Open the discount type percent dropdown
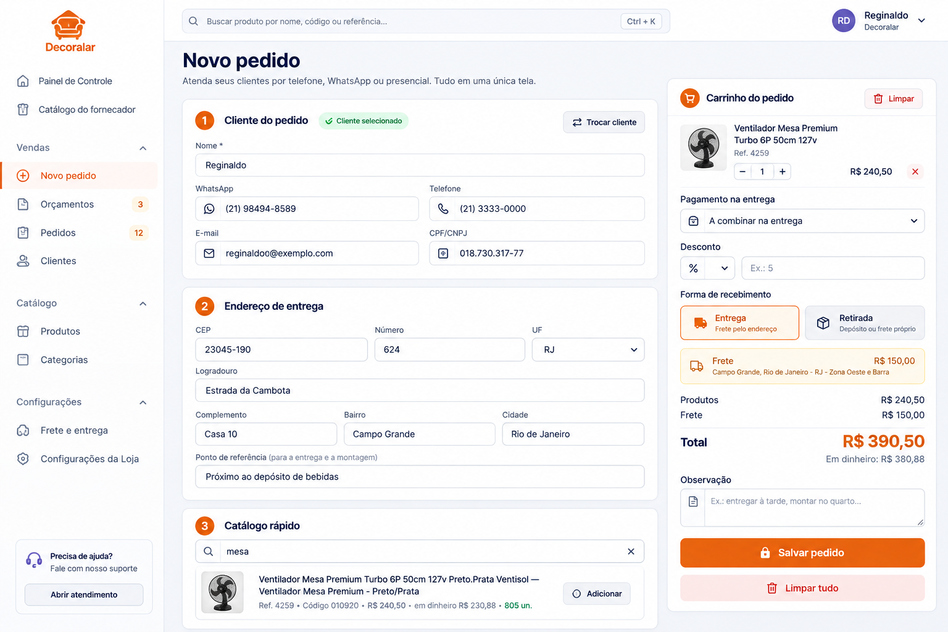 707,268
